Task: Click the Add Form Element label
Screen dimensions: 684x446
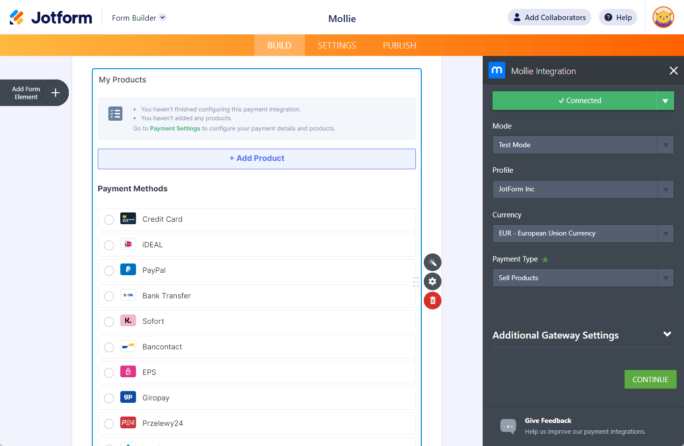Action: click(x=26, y=93)
